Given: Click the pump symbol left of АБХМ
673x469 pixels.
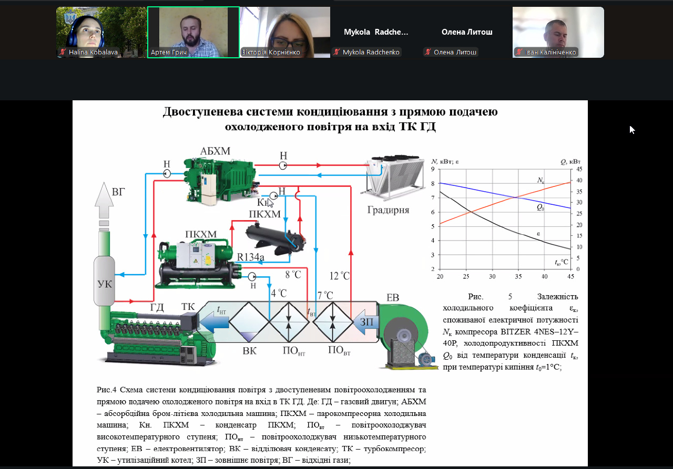Looking at the screenshot, I should tap(167, 173).
